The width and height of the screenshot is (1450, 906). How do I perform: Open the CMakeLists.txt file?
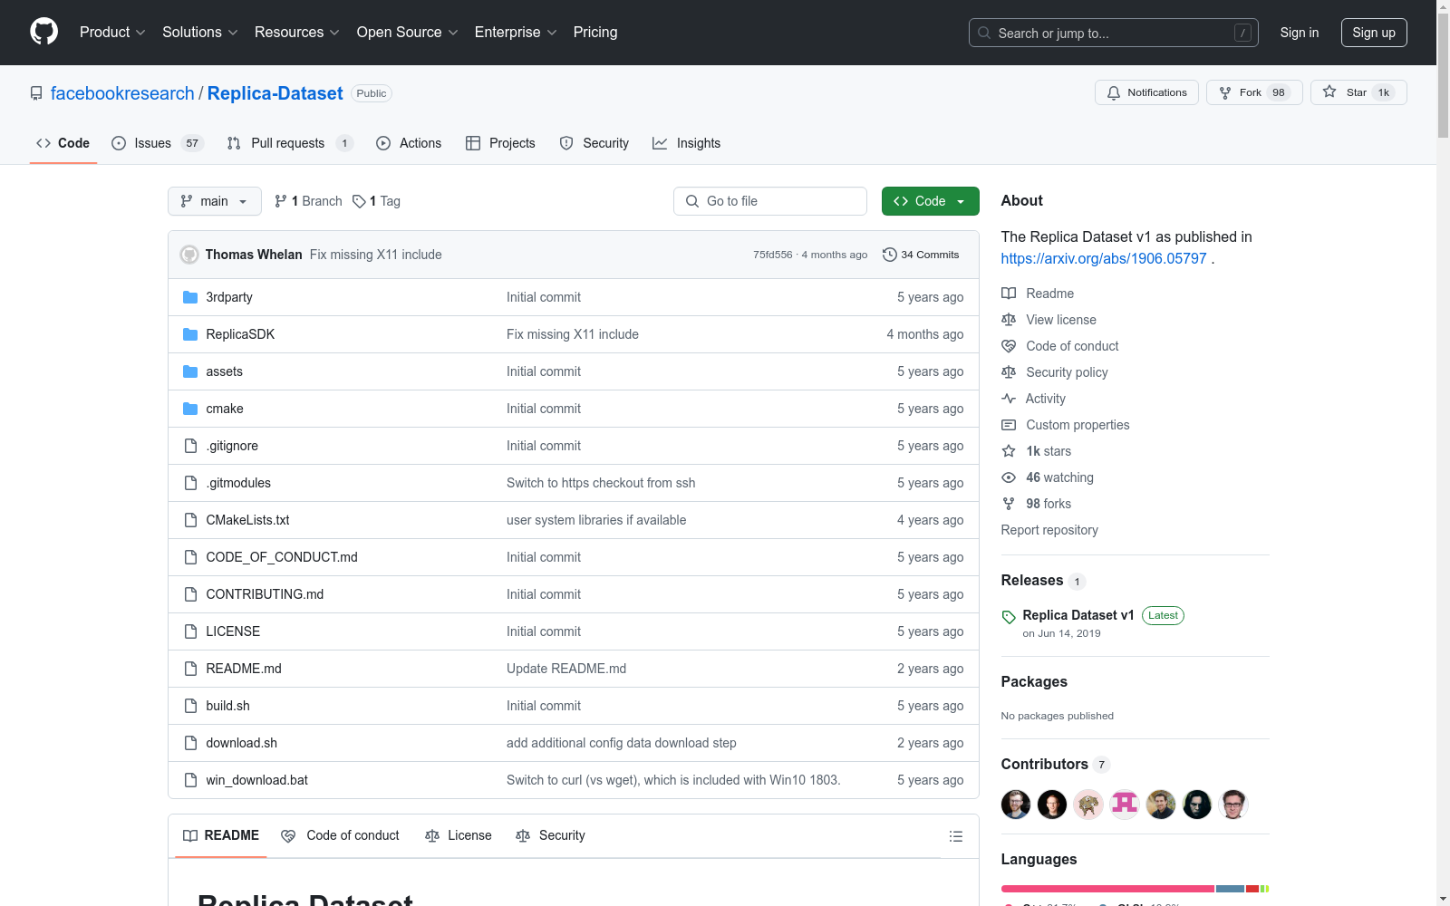coord(247,520)
